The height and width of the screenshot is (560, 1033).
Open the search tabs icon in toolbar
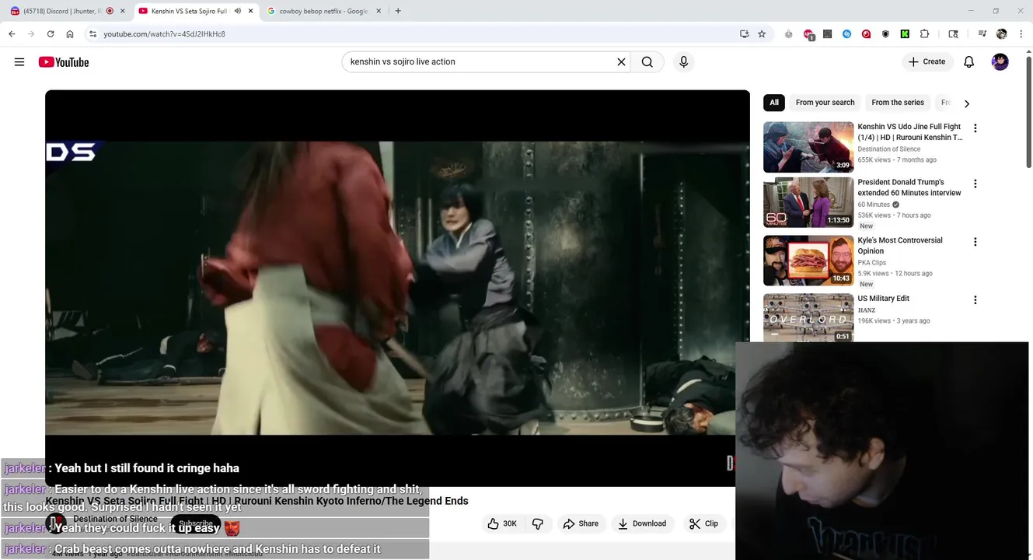(953, 34)
